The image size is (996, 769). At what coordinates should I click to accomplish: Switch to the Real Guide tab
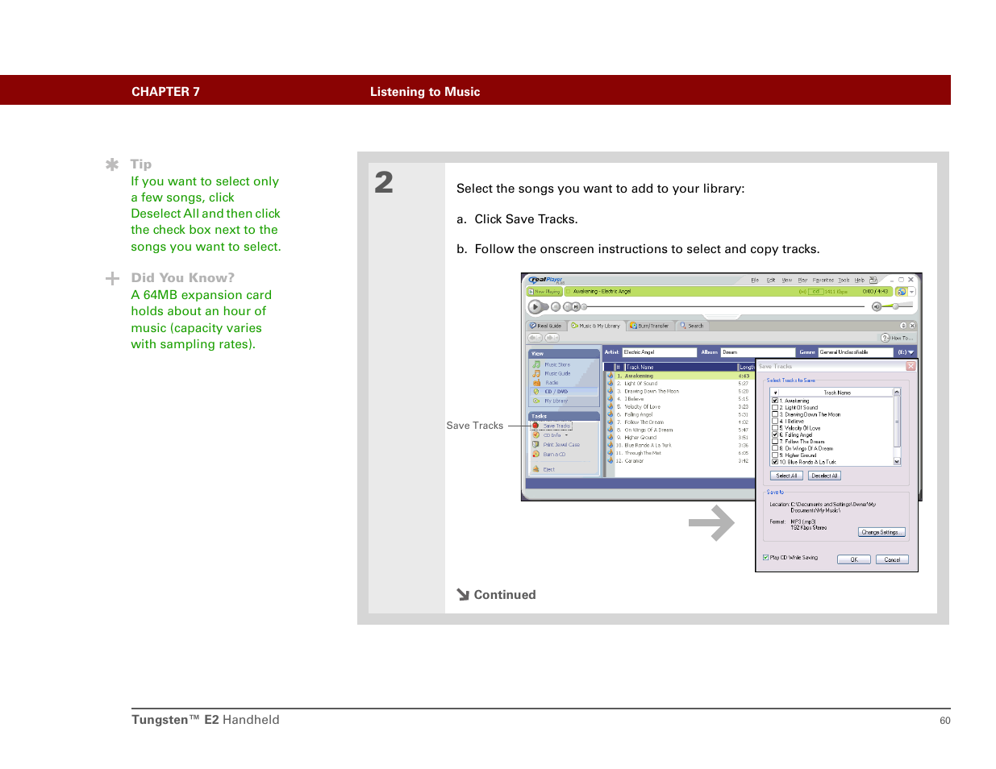tap(545, 326)
